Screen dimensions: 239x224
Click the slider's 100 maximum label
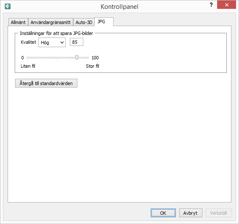[95, 58]
